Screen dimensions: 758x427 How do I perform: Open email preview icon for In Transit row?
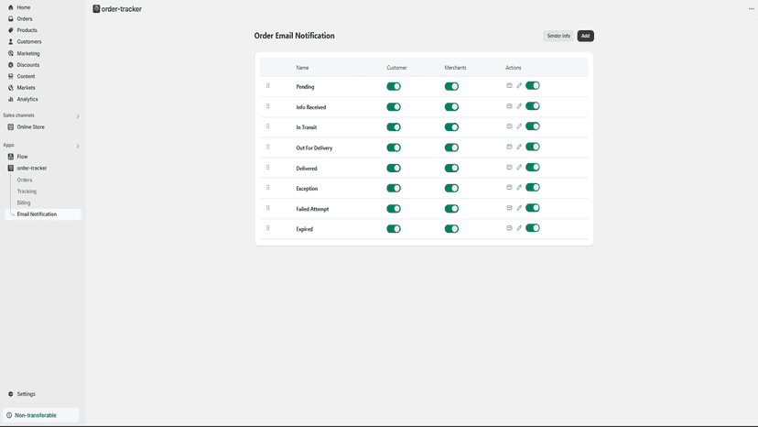509,126
